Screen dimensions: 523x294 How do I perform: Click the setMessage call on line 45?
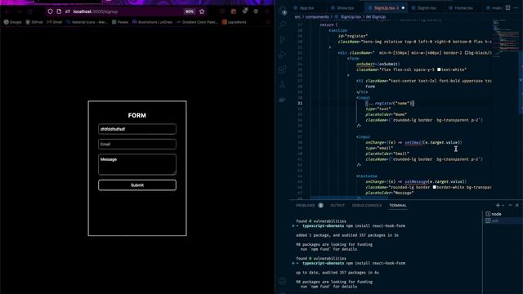pos(416,181)
